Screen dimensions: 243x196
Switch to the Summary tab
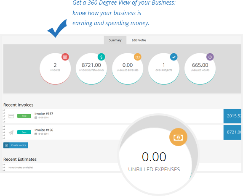point(115,40)
